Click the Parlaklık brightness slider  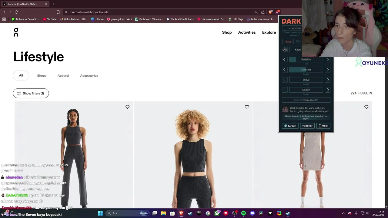pyautogui.click(x=306, y=60)
